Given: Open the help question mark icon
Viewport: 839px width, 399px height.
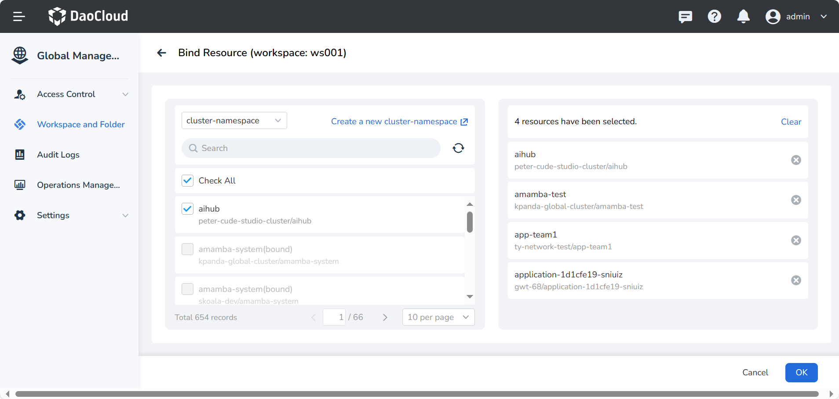Looking at the screenshot, I should 714,17.
